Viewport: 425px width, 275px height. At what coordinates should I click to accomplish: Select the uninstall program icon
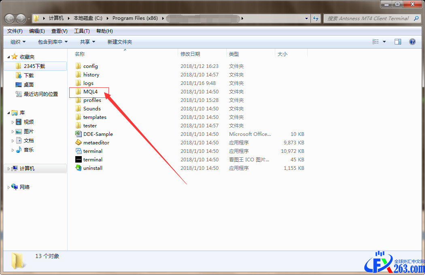(x=79, y=168)
